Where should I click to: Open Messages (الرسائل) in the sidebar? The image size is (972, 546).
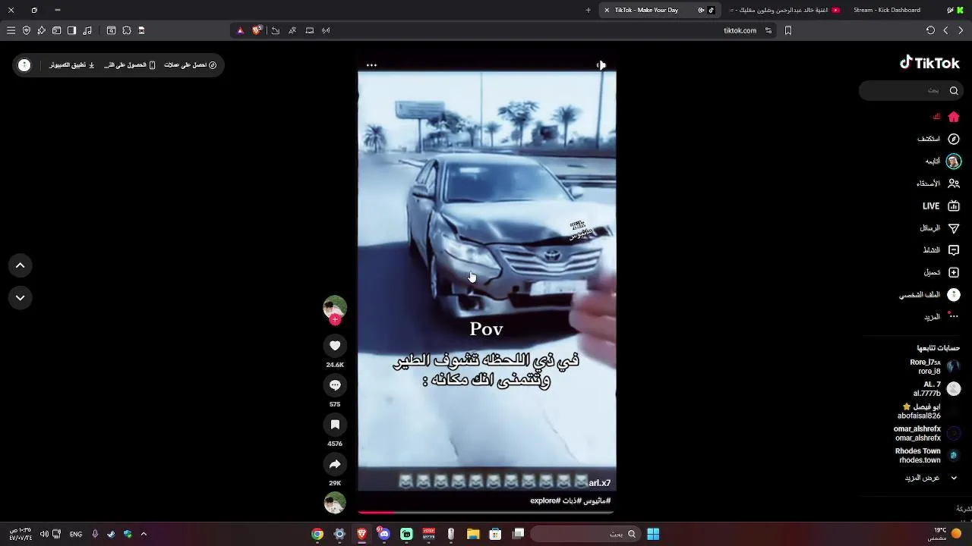click(939, 228)
